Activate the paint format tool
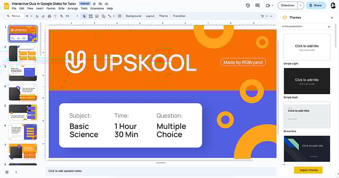Screen dimensions: 339x178 [55, 16]
